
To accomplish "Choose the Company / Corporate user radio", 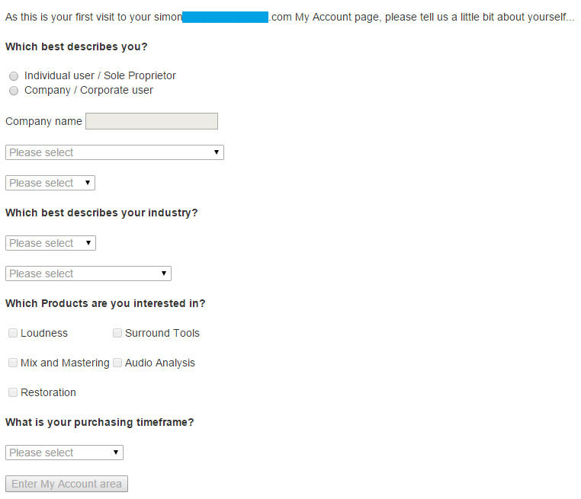I will coord(14,91).
